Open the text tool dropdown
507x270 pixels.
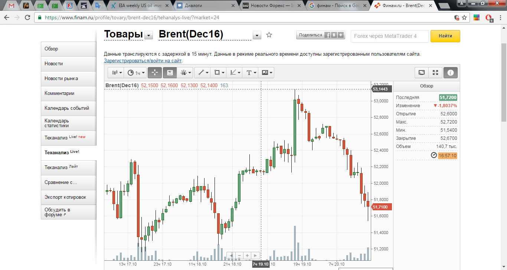pyautogui.click(x=251, y=73)
